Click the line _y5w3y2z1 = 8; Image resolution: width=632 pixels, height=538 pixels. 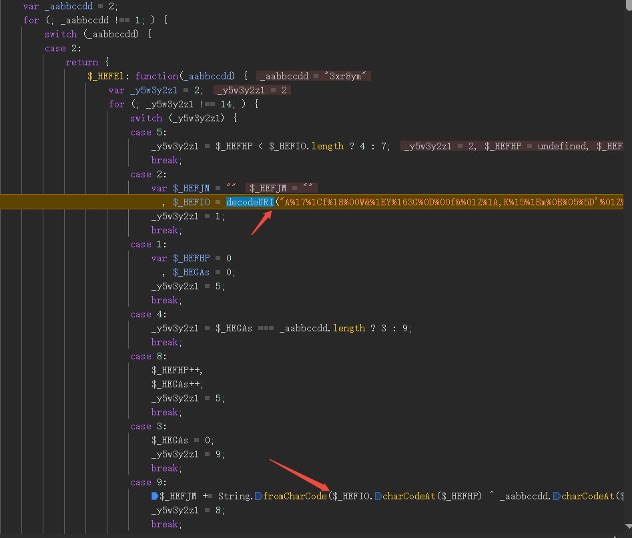point(188,510)
